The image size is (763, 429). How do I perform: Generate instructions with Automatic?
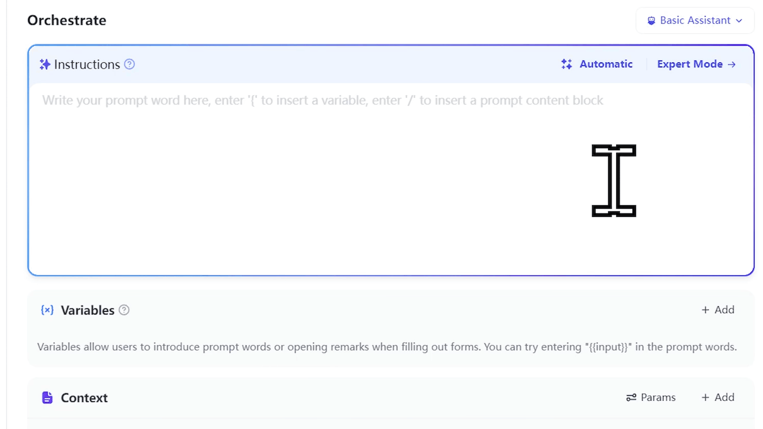[606, 64]
